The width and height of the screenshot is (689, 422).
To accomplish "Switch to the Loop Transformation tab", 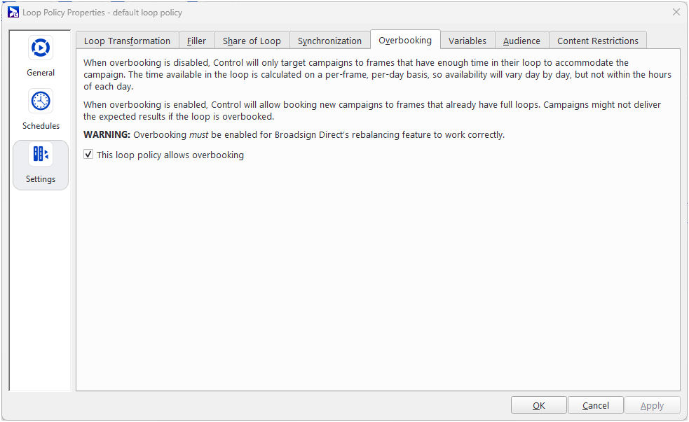I will tap(127, 41).
